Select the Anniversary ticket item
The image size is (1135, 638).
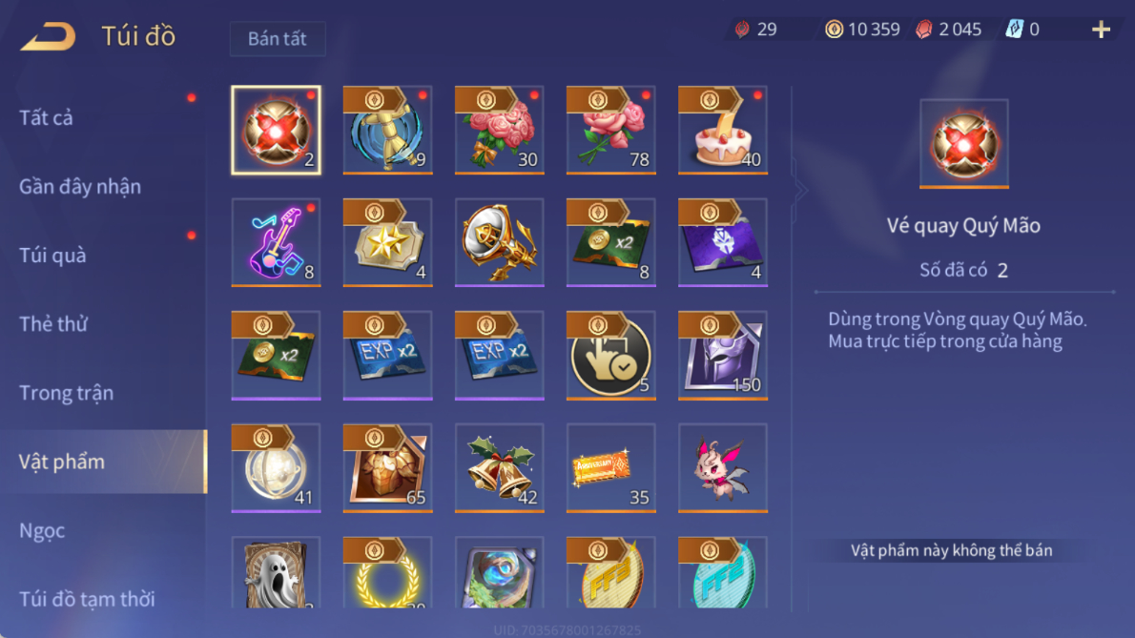point(611,468)
